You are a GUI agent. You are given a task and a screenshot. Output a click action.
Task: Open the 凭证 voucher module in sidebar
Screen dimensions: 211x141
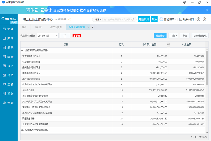click(x=9, y=29)
